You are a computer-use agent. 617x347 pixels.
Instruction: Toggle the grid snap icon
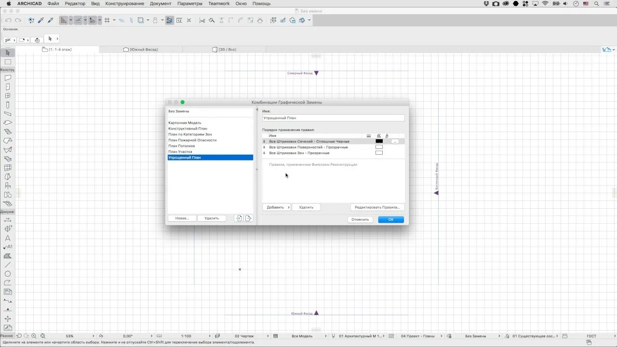point(107,20)
